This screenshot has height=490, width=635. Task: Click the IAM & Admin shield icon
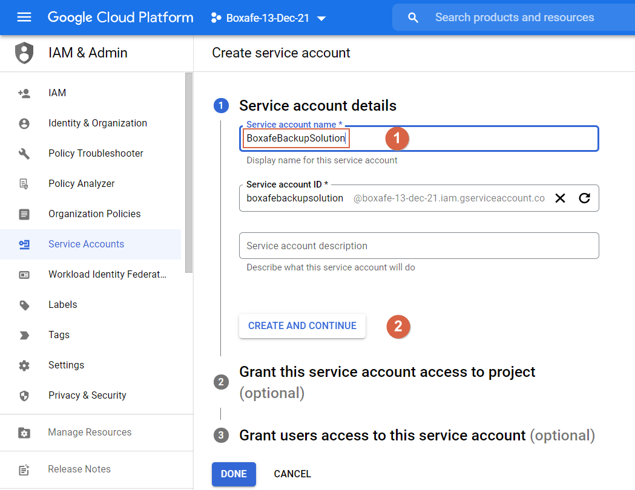pos(24,53)
